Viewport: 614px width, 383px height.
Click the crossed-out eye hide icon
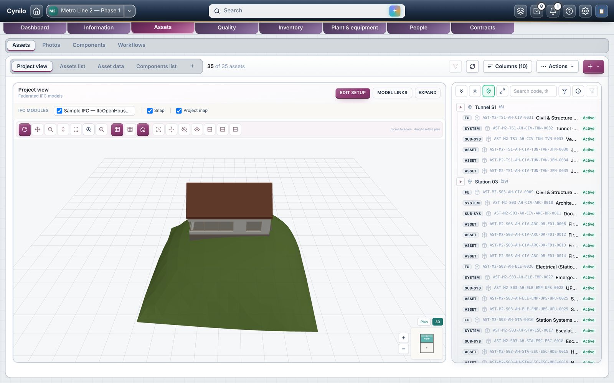[x=184, y=129]
